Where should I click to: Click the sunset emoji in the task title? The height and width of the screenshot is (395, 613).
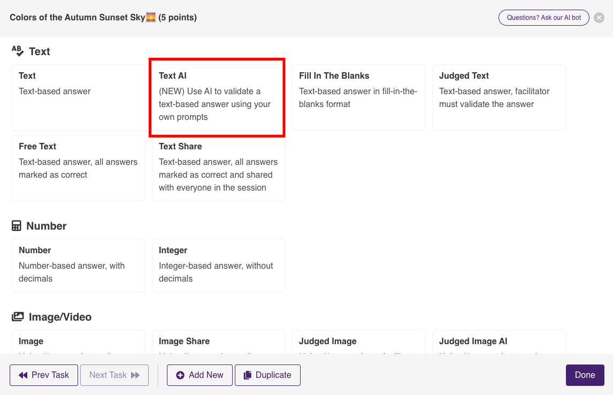tap(150, 17)
